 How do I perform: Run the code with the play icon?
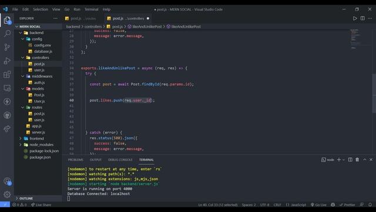355,18
